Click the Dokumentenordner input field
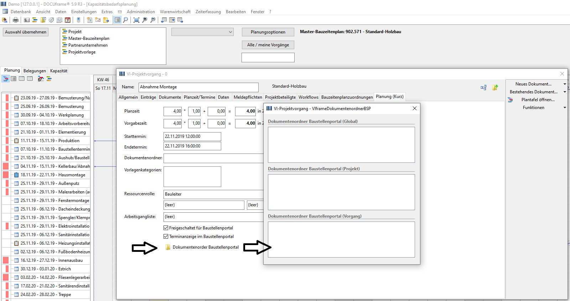 click(x=213, y=158)
